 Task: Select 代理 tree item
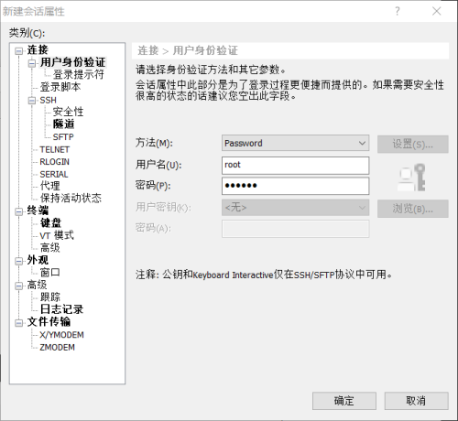[49, 186]
